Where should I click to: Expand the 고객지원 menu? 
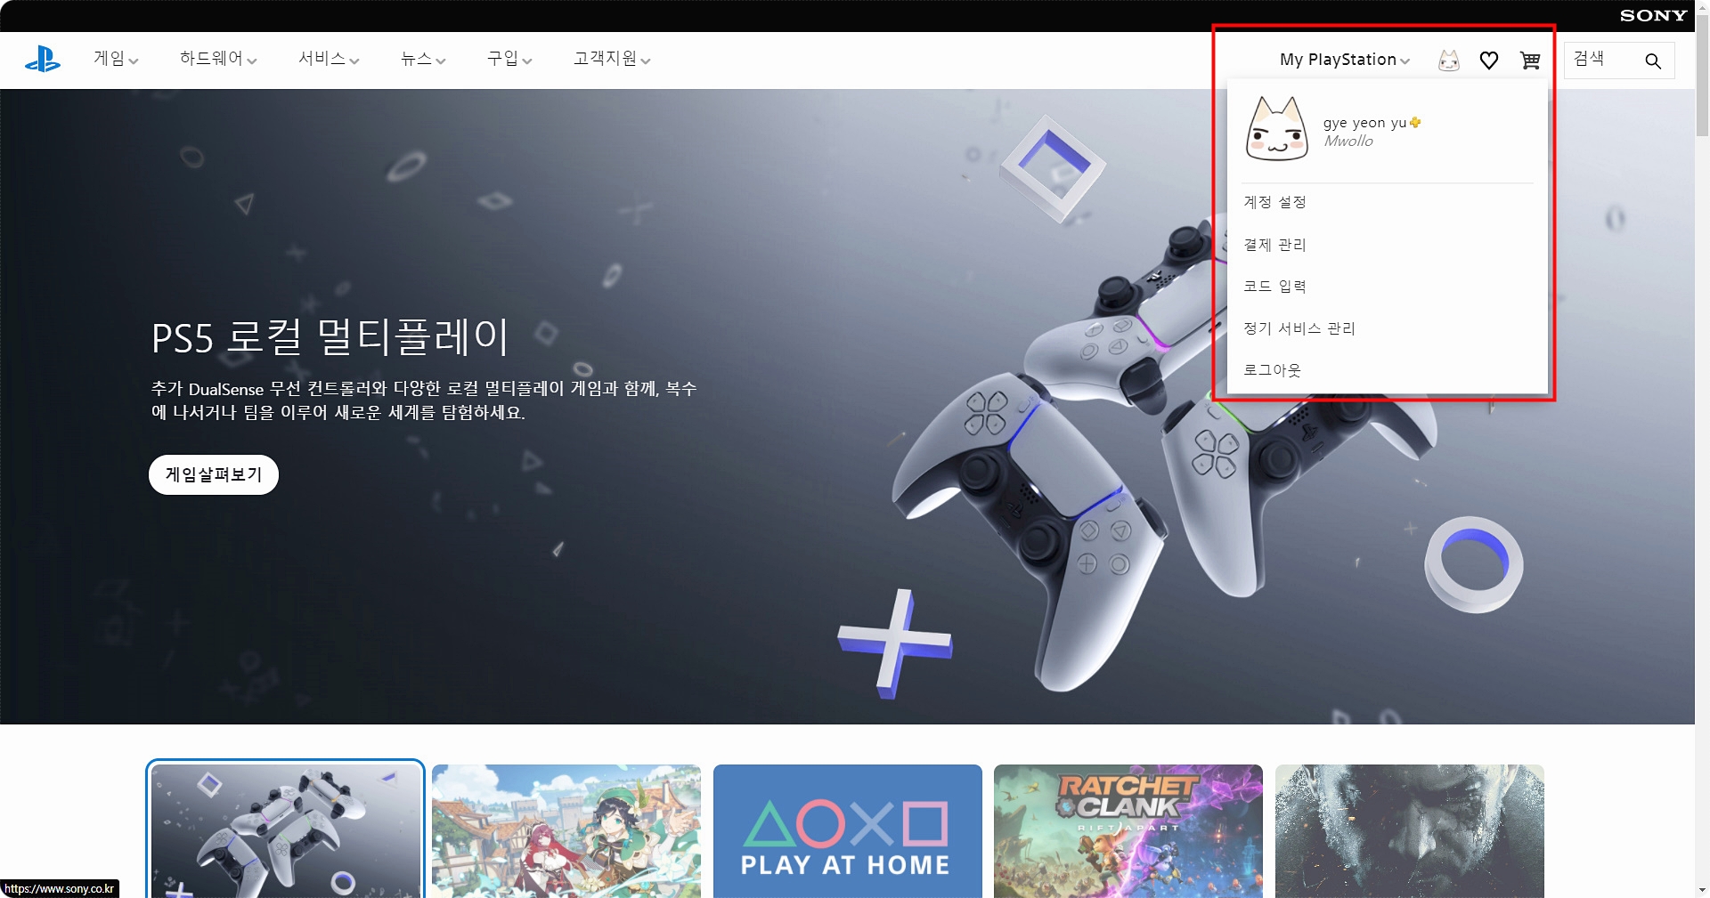612,59
